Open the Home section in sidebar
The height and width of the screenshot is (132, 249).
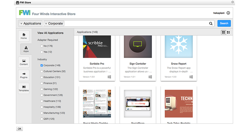coord(24,36)
